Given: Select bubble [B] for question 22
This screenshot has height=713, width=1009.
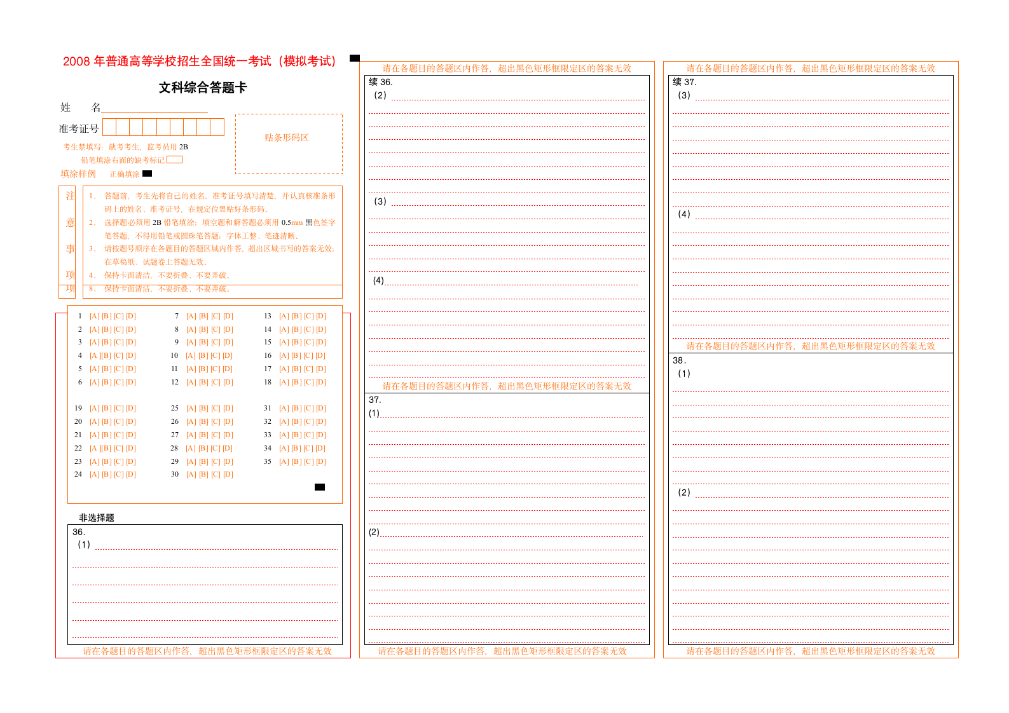Looking at the screenshot, I should pos(106,448).
